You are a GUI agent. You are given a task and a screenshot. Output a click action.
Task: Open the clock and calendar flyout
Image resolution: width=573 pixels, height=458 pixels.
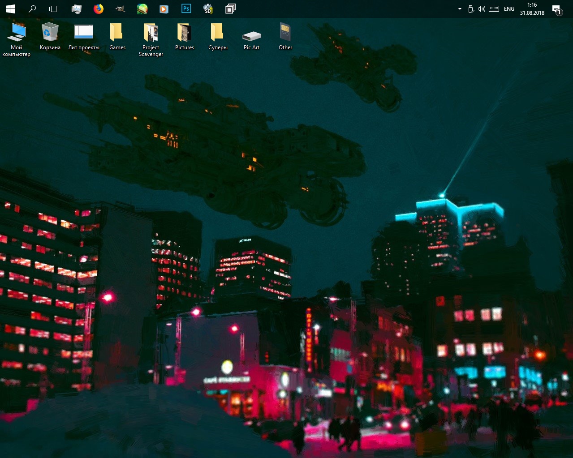[532, 9]
